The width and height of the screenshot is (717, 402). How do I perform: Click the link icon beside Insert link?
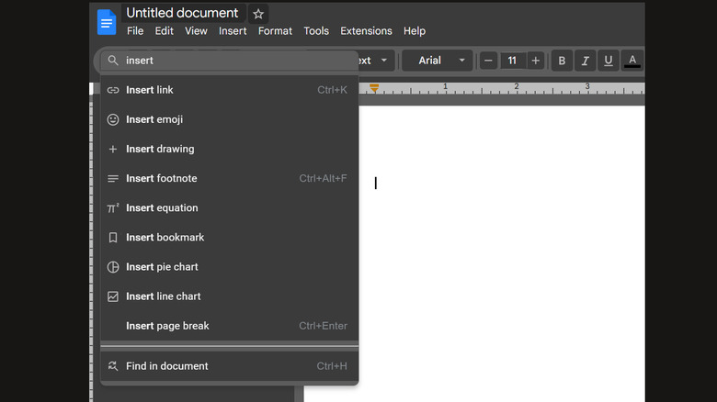pos(113,90)
